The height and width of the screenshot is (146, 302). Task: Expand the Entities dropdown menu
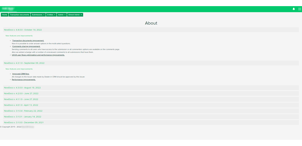(x=51, y=15)
